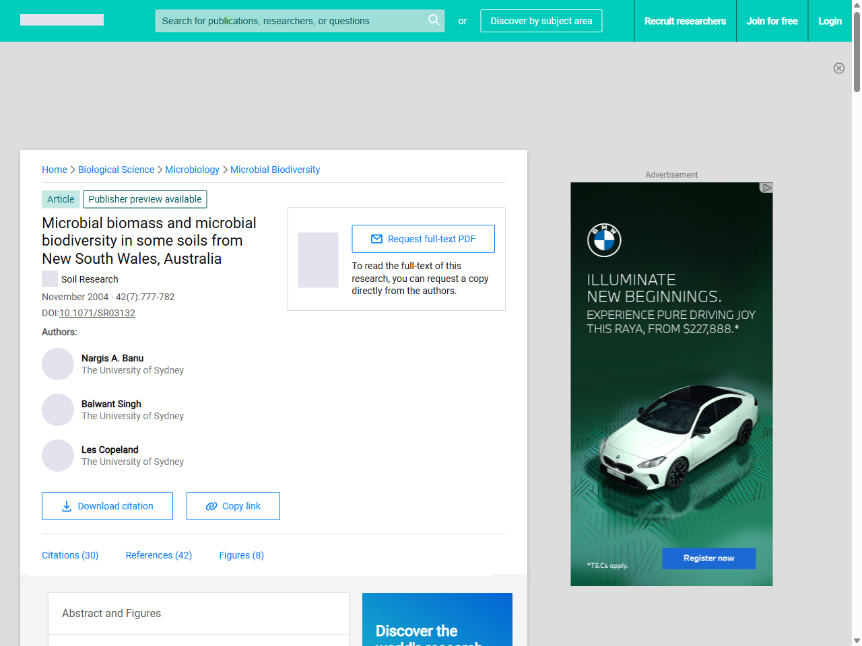Click the site logo in header
862x646 pixels.
pos(62,20)
